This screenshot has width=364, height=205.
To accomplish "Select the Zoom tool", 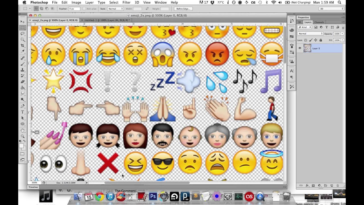I will 22,136.
